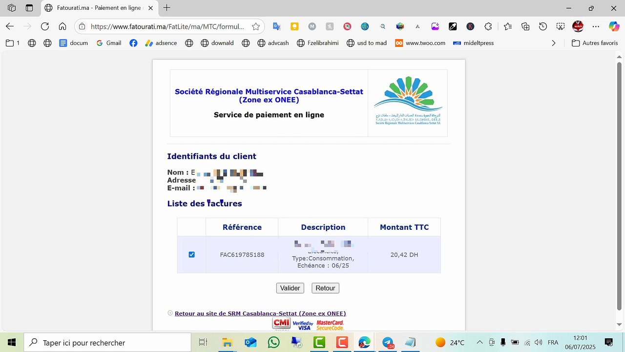Open Retour au site de SRM Casablanca-Settat link
Image resolution: width=625 pixels, height=352 pixels.
(260, 313)
